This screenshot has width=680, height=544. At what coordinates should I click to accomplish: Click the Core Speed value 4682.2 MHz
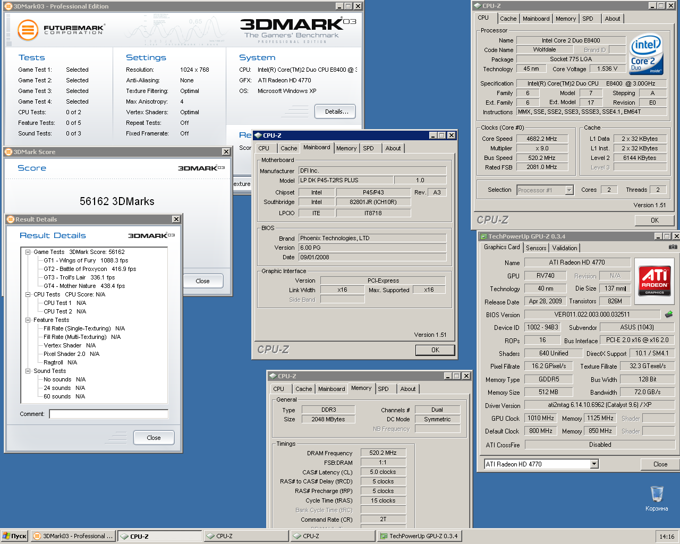click(542, 139)
